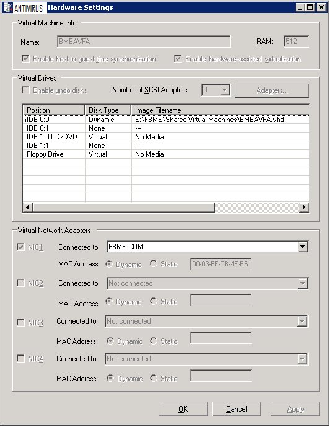329x427 pixels.
Task: Click the NIC4 MAC address field
Action: click(221, 376)
